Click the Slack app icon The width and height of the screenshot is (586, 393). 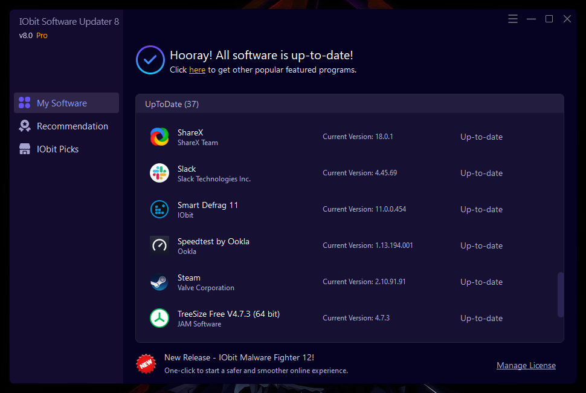[x=159, y=173]
